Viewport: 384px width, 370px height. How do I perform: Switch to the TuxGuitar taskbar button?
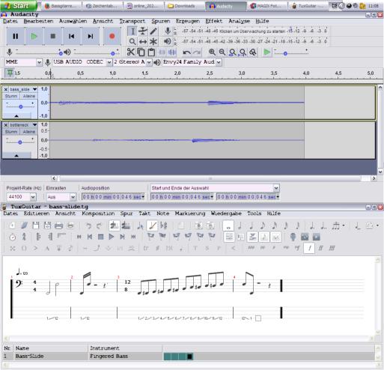pos(308,6)
